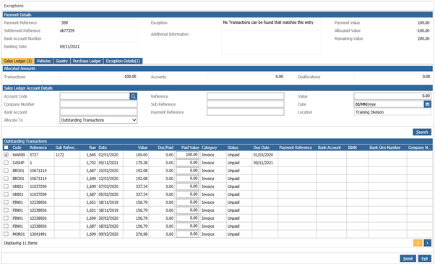Click the Search button
Image resolution: width=435 pixels, height=264 pixels.
[x=422, y=132]
